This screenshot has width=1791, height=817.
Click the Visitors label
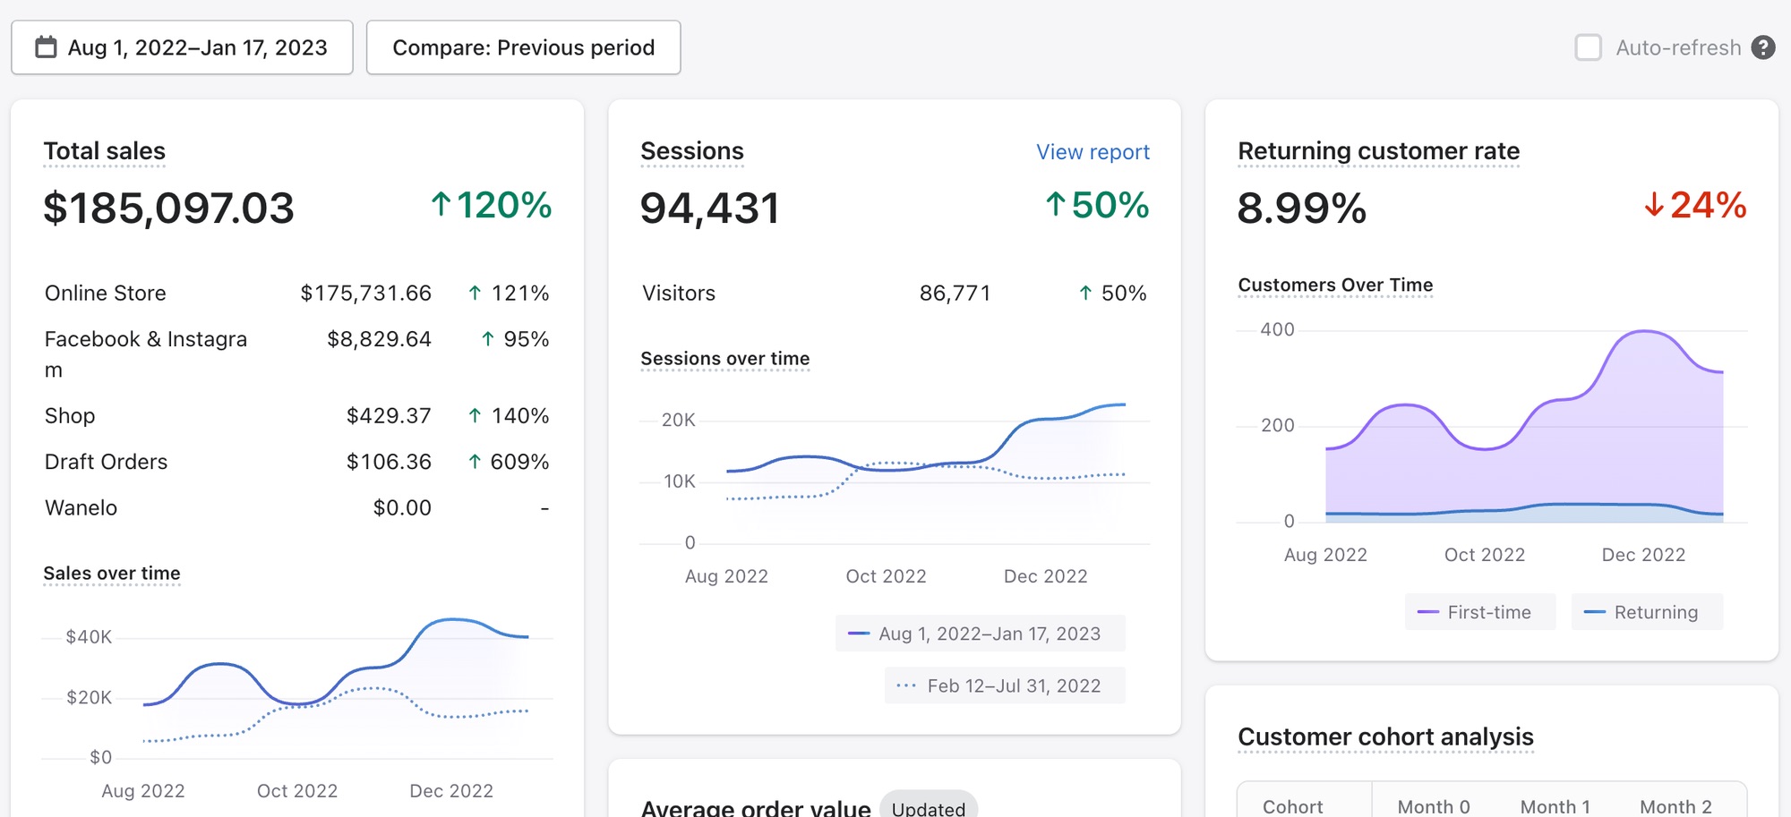click(x=679, y=294)
